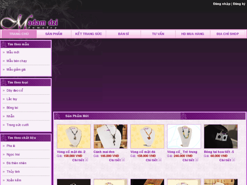Click the Đăng ký link
Screen dimensions: 247x185
click(239, 4)
